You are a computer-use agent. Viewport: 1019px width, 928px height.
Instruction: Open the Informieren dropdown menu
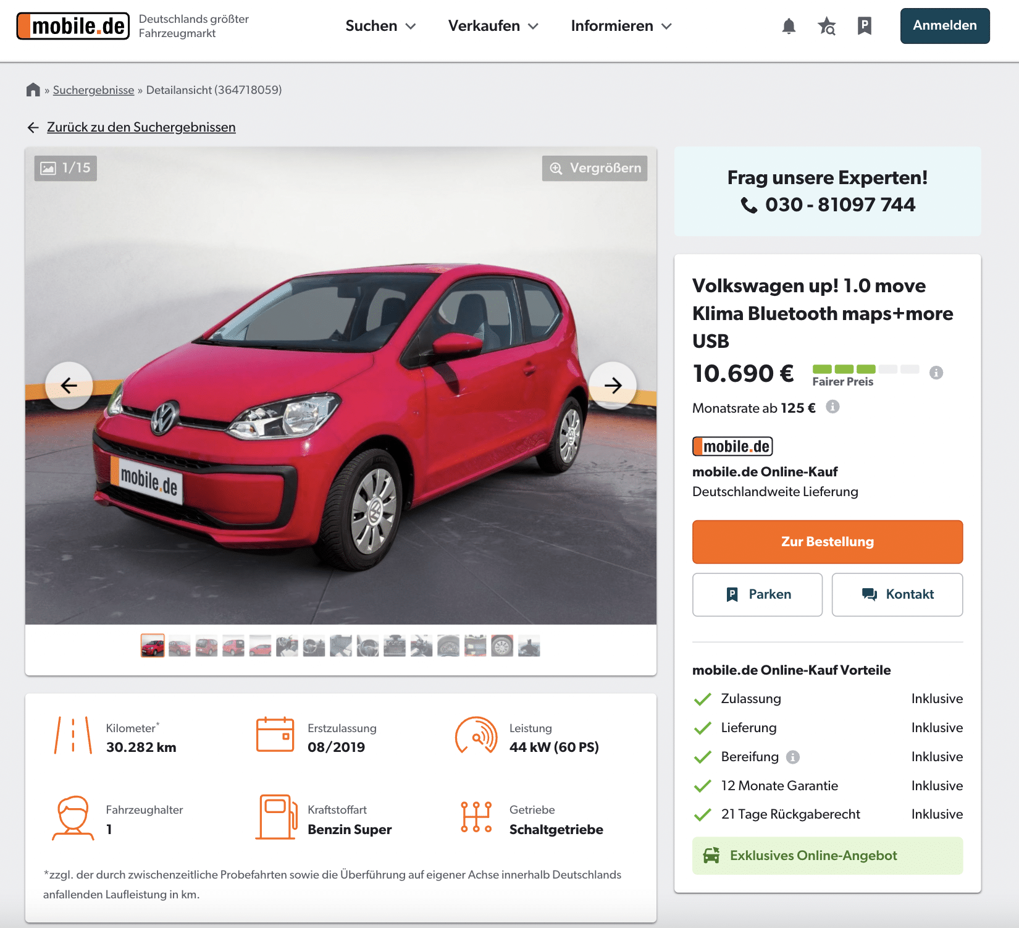[x=621, y=26]
